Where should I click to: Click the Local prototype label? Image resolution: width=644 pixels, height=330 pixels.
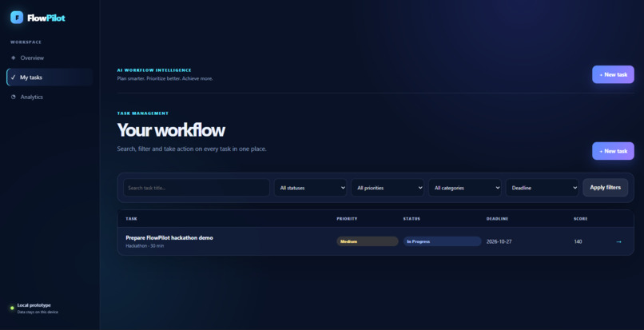click(x=34, y=305)
